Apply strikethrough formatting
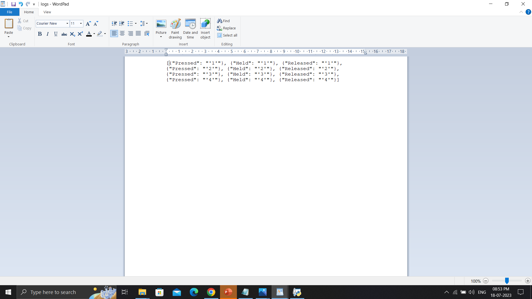The width and height of the screenshot is (532, 299). (64, 34)
